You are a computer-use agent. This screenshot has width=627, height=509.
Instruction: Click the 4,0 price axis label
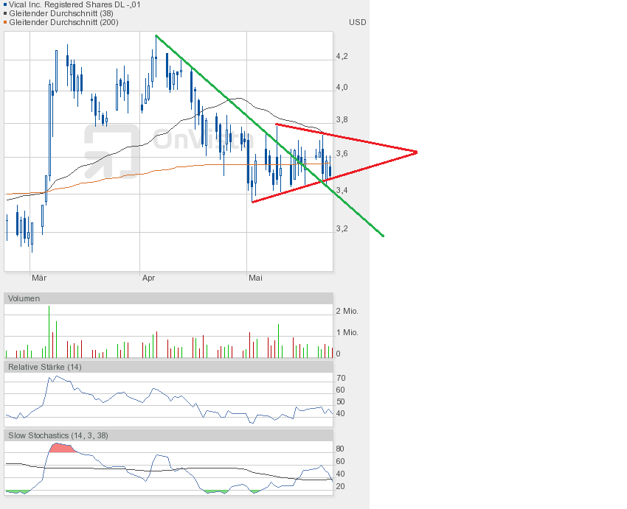tap(342, 87)
